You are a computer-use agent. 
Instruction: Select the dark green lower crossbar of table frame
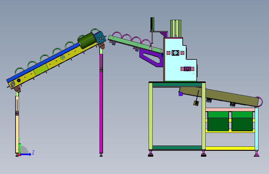[177, 148]
